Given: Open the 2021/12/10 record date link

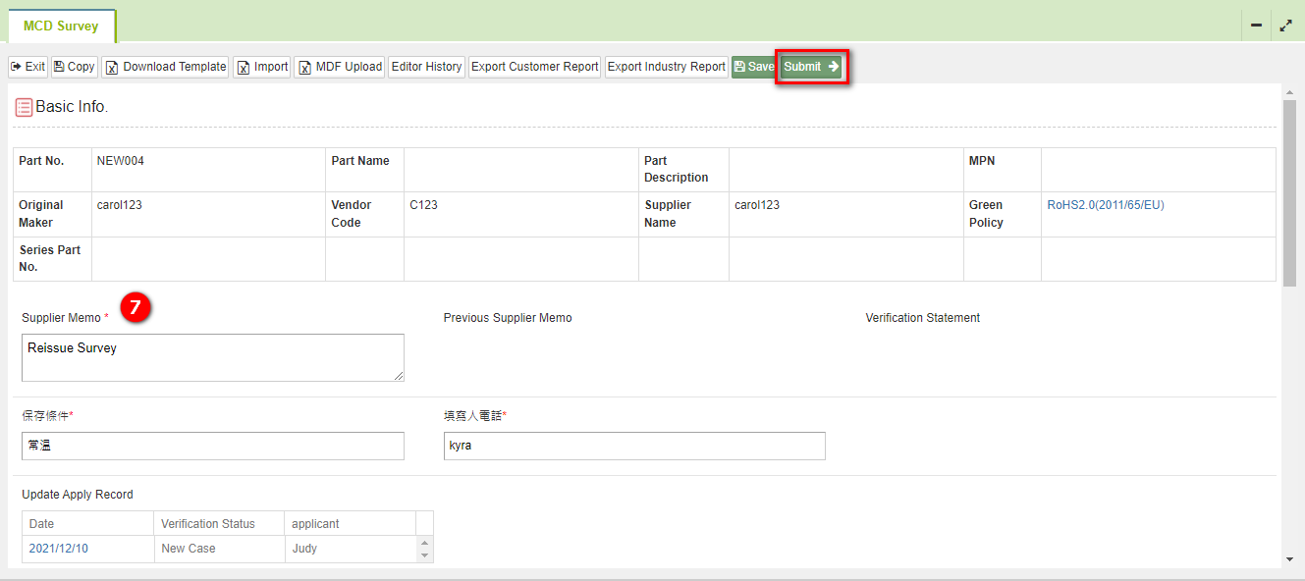Looking at the screenshot, I should pyautogui.click(x=58, y=549).
